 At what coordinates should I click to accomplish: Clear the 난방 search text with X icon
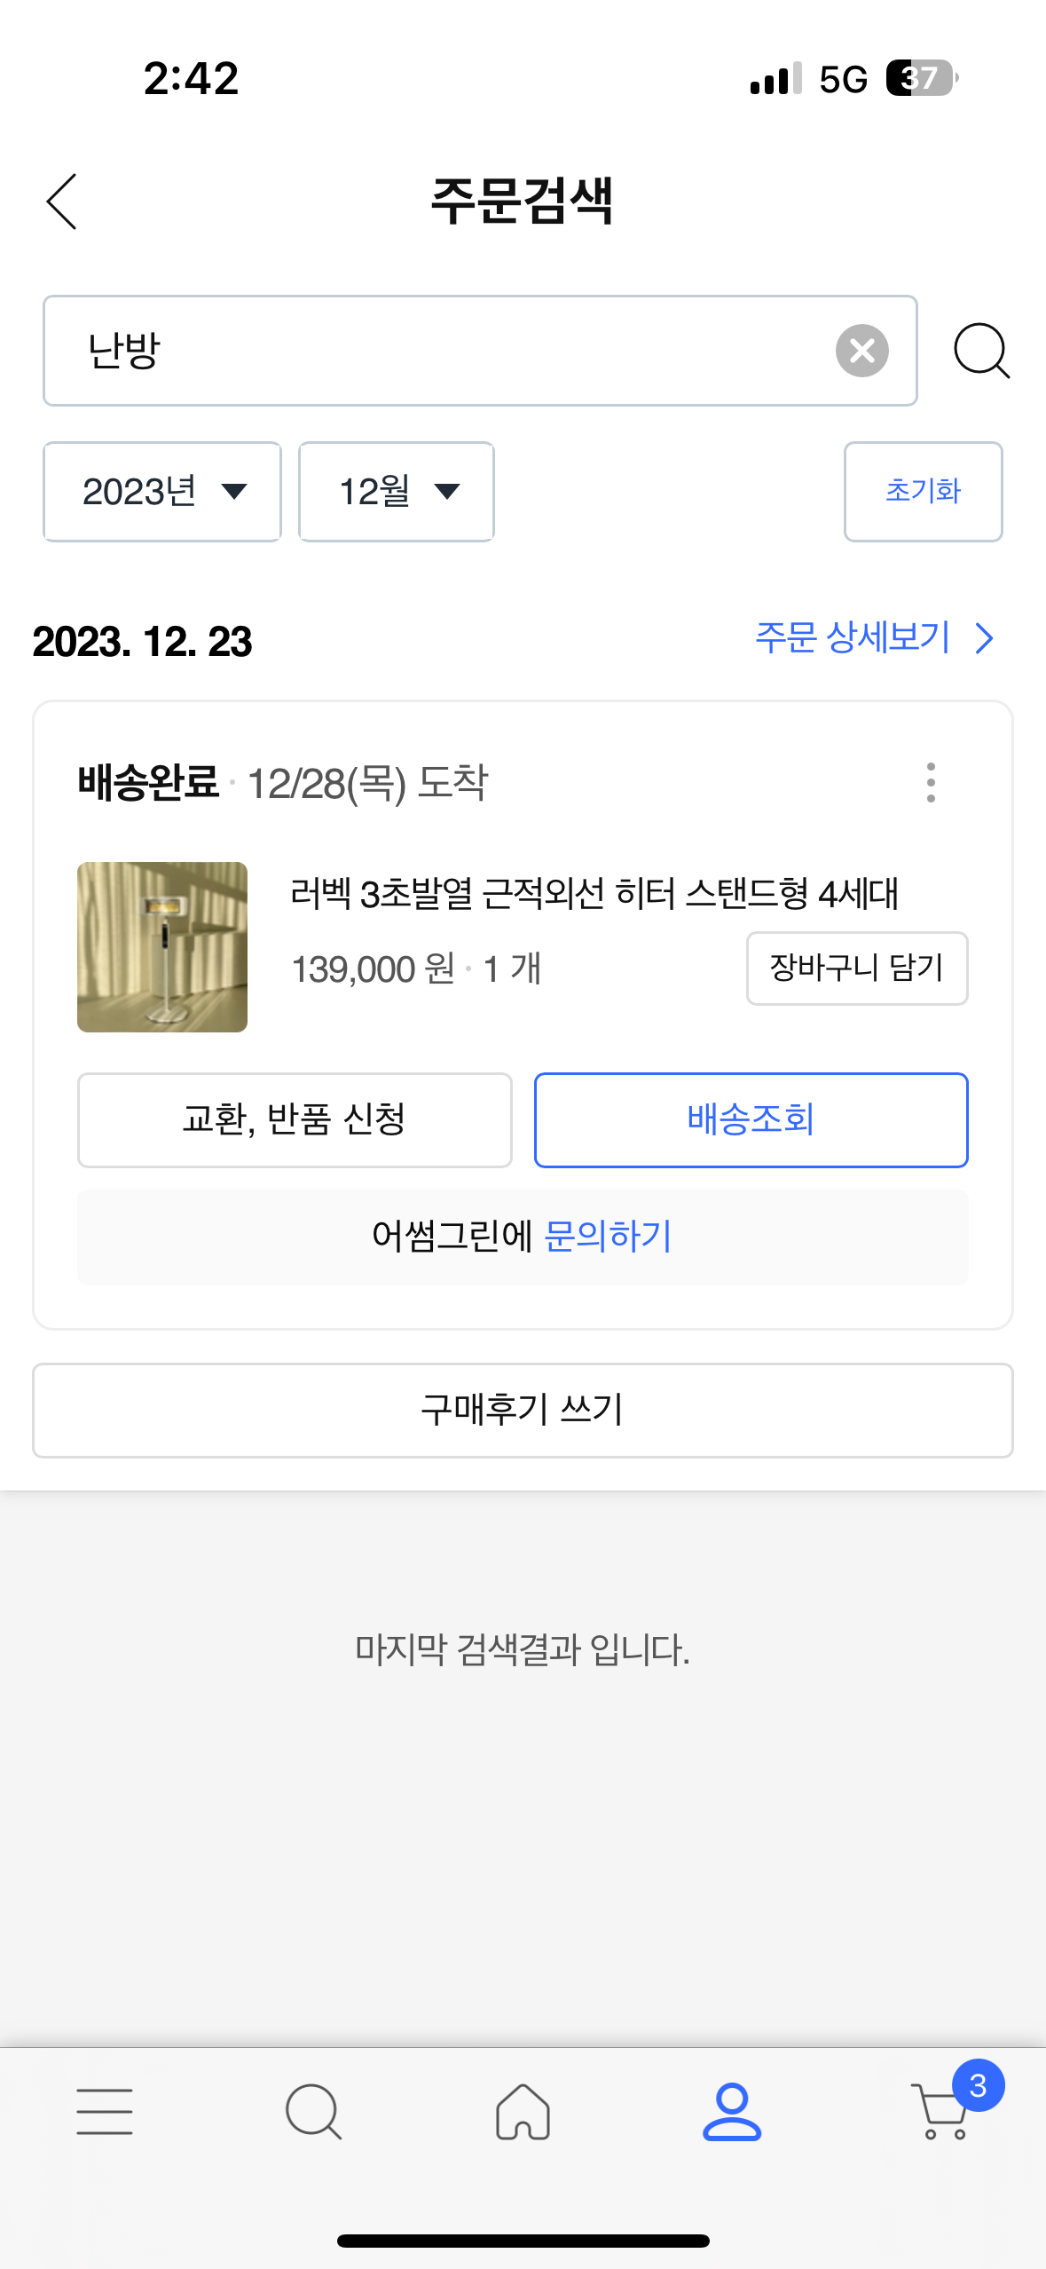[x=861, y=351]
